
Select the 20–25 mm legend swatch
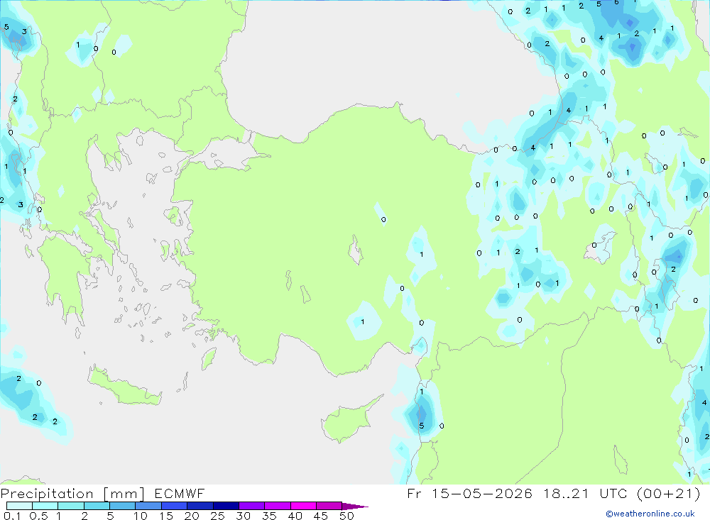coord(200,506)
